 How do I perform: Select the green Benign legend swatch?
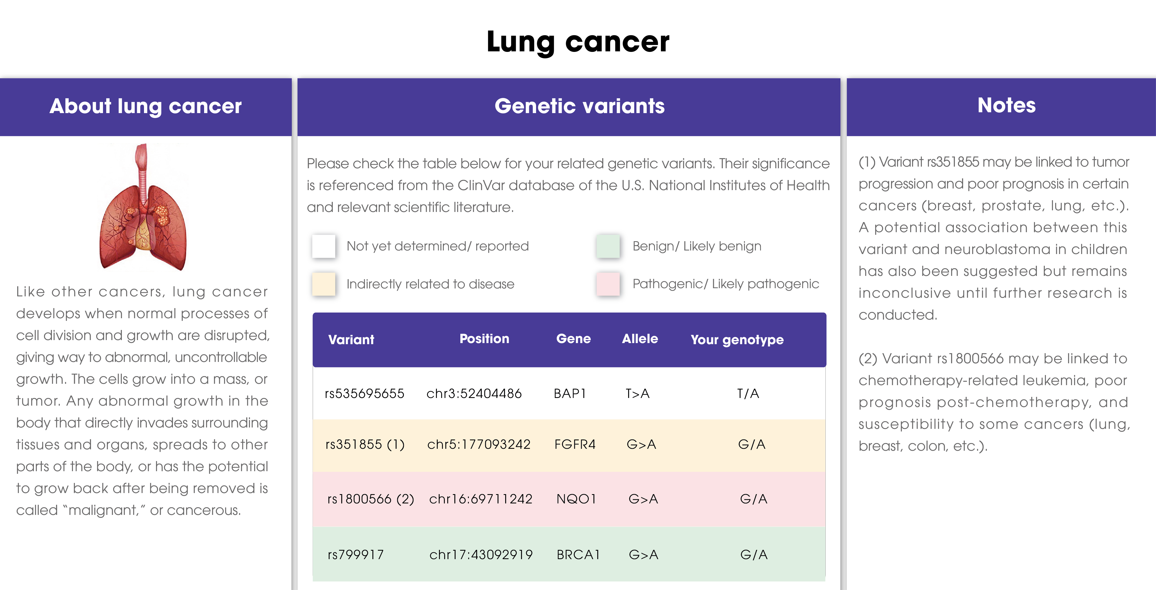[x=608, y=246]
